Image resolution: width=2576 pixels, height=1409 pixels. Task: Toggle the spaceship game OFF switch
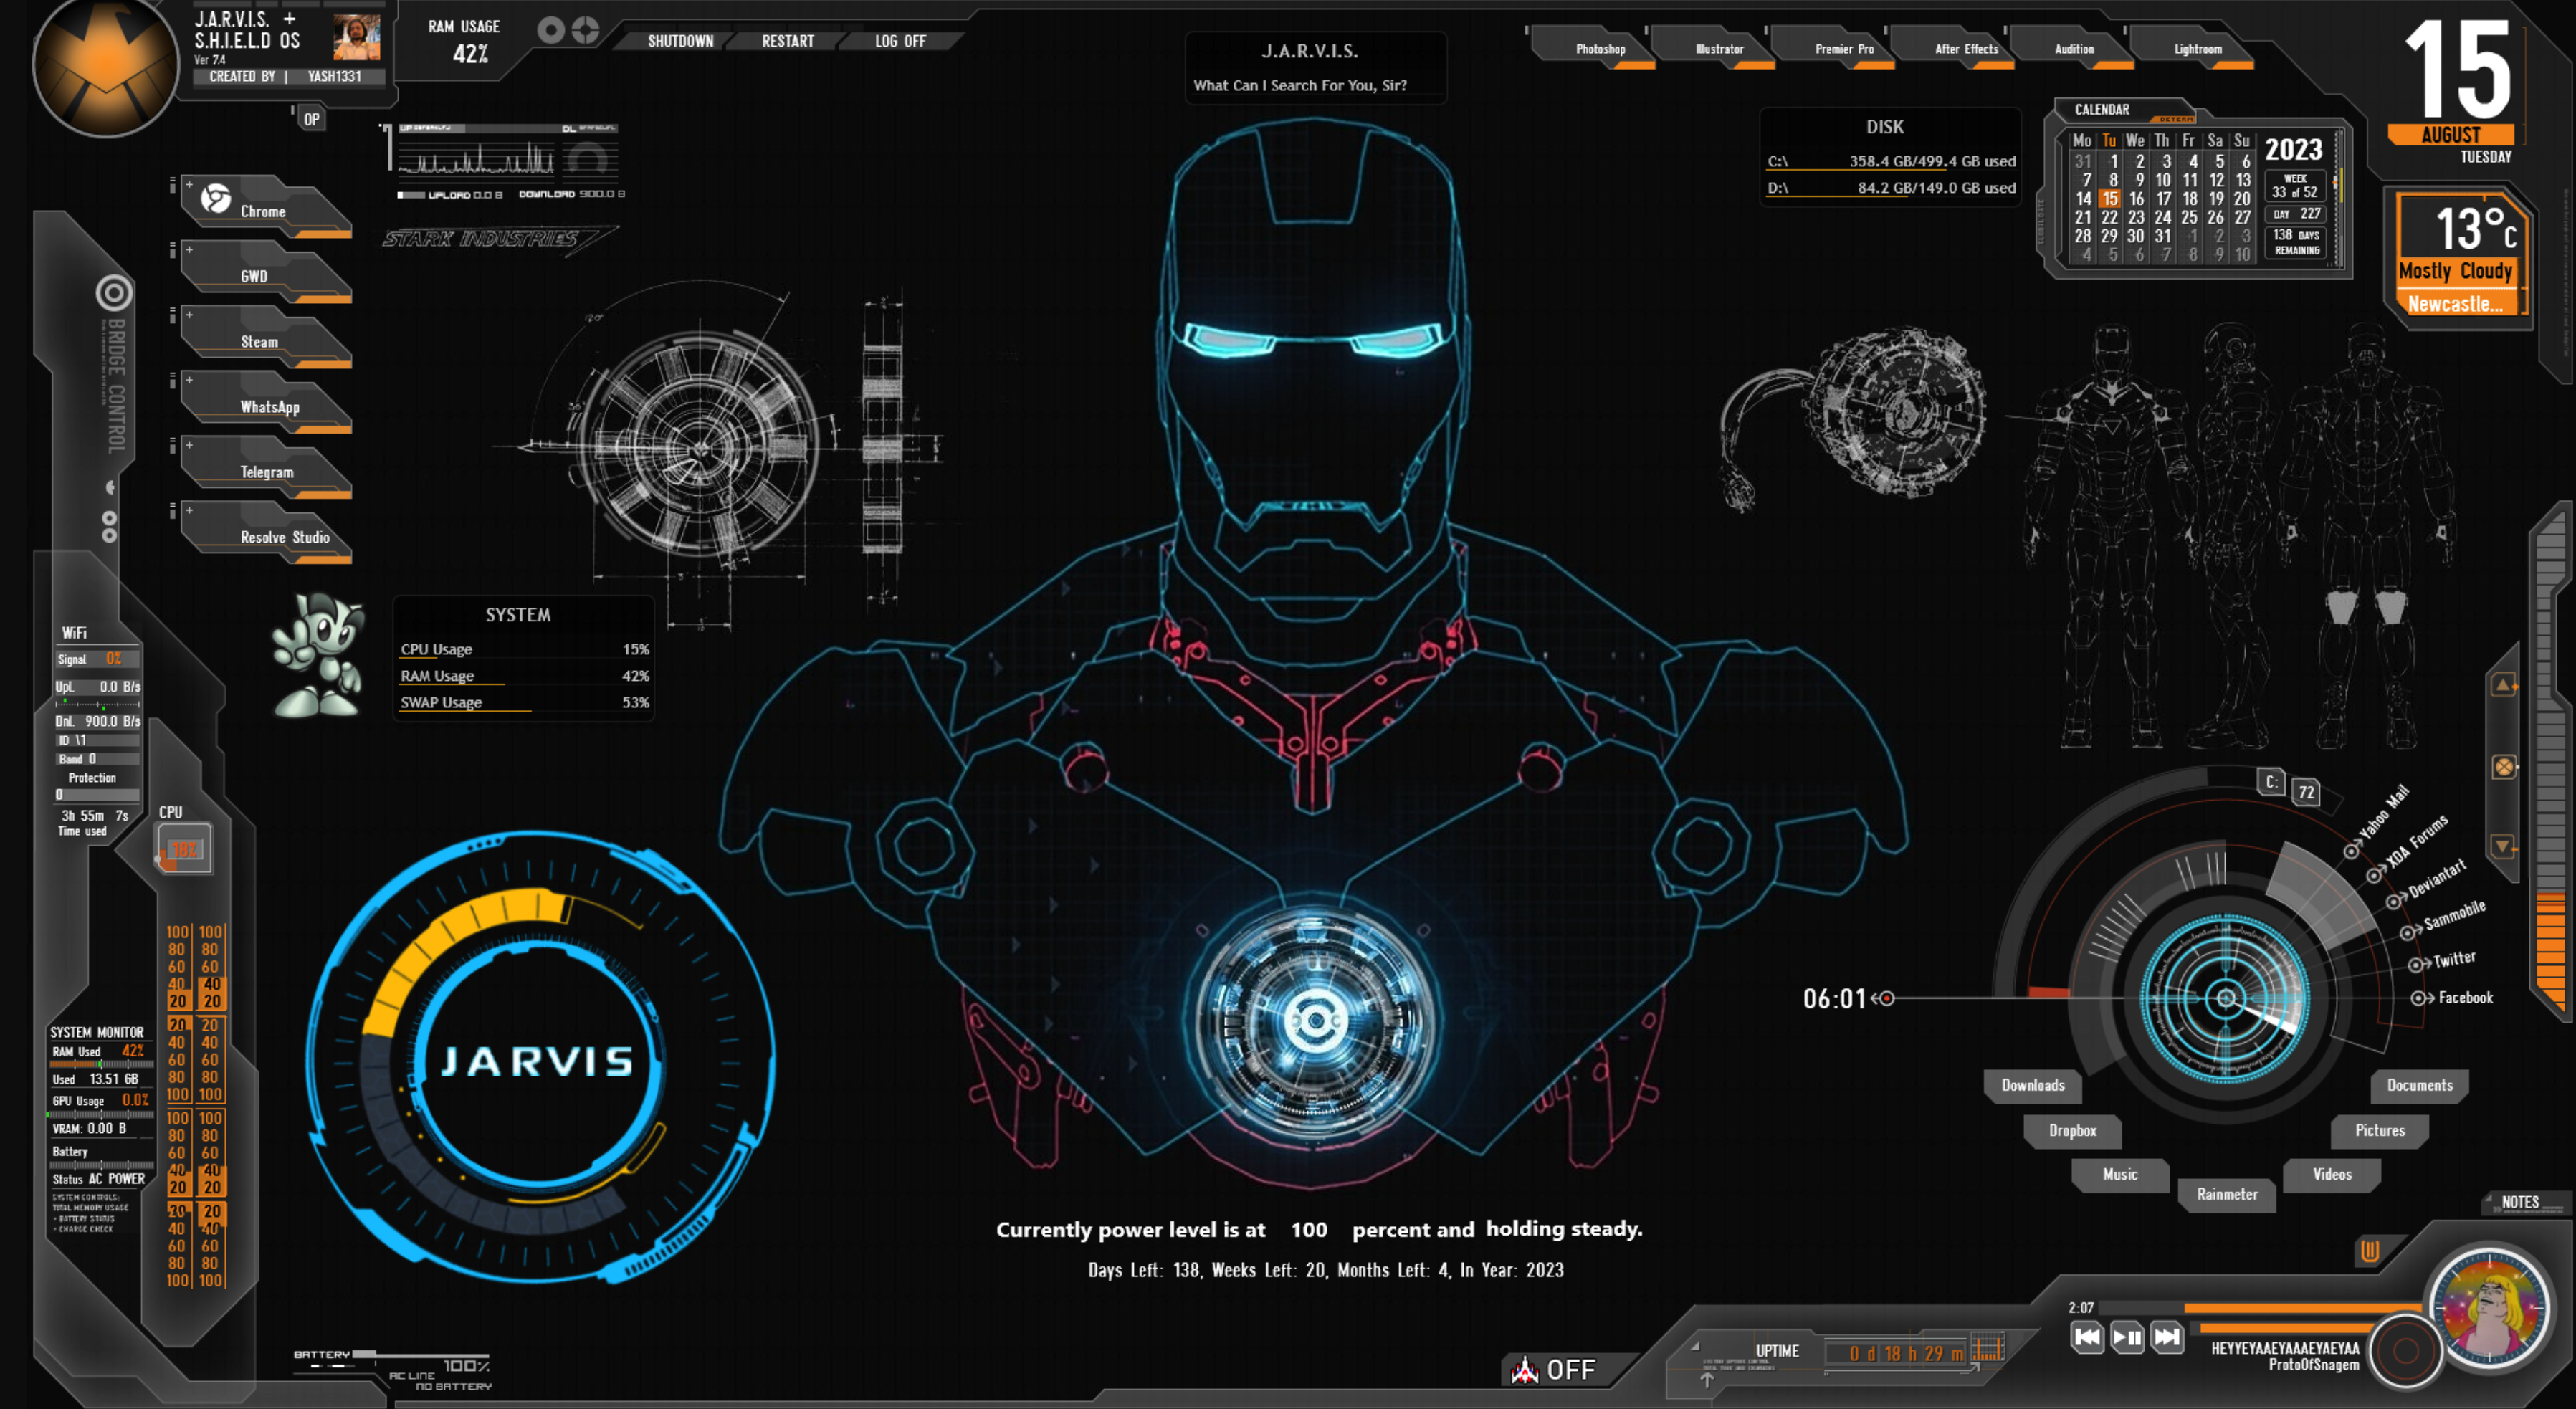1556,1369
